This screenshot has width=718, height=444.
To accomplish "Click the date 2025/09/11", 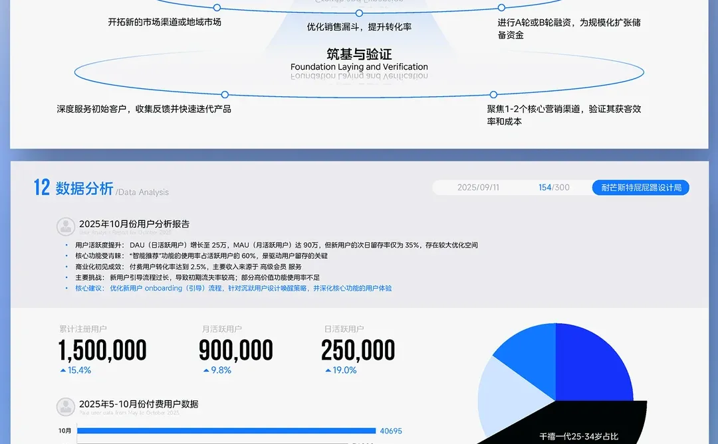I will 478,187.
